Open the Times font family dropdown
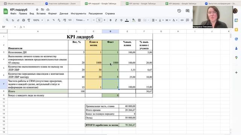 (82, 20)
